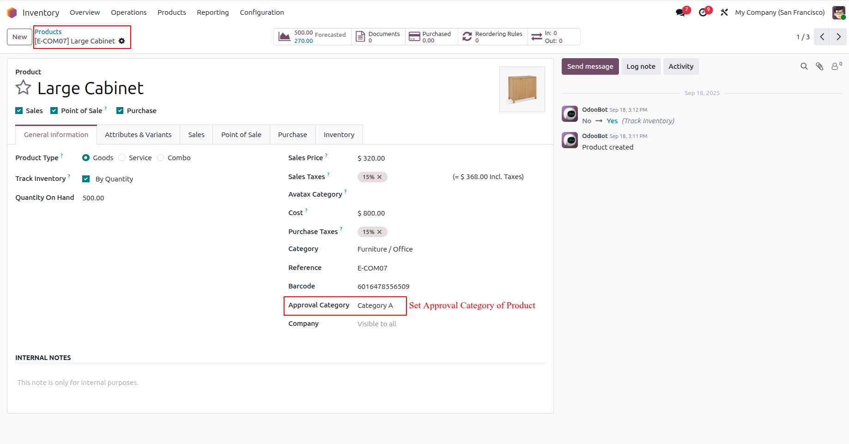Open the followers list icon

(835, 66)
